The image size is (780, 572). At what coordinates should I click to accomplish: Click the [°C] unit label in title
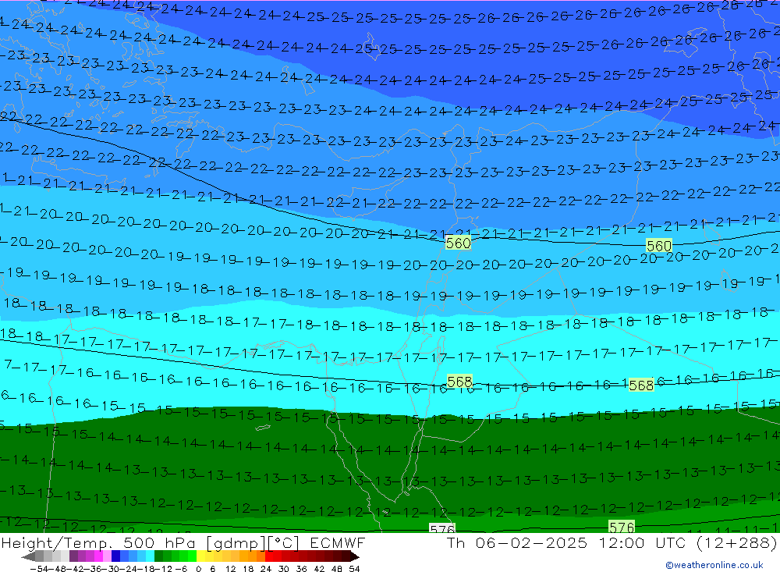283,542
